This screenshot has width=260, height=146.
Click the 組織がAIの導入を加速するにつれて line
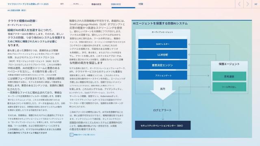(30, 30)
